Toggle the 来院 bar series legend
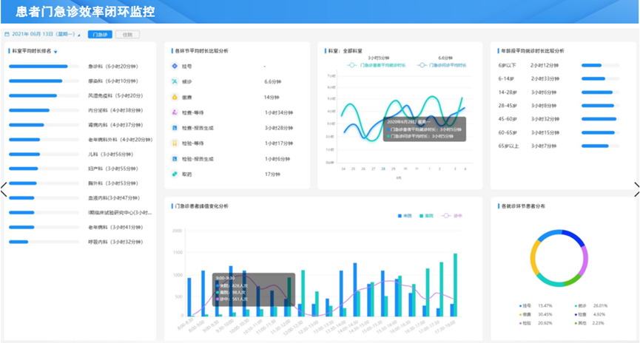640x343 pixels. point(405,216)
